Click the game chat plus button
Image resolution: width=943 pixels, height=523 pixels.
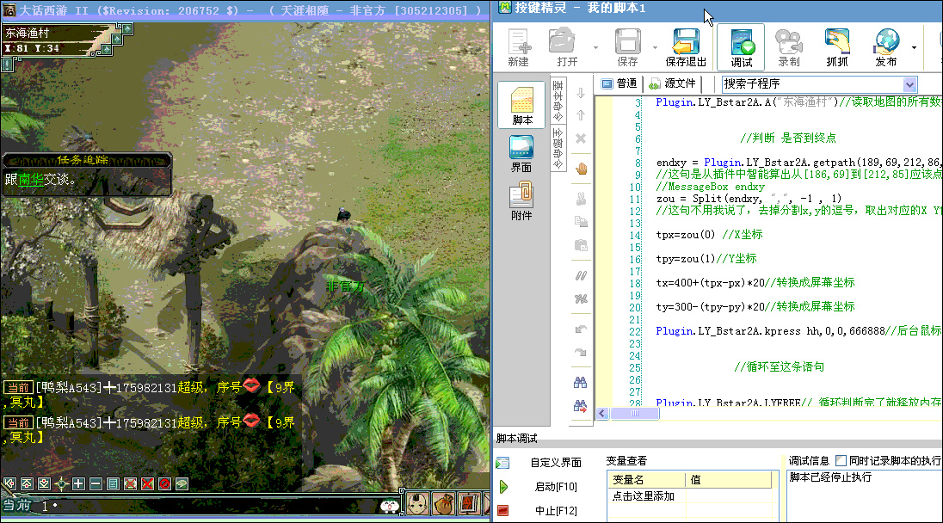tap(78, 483)
